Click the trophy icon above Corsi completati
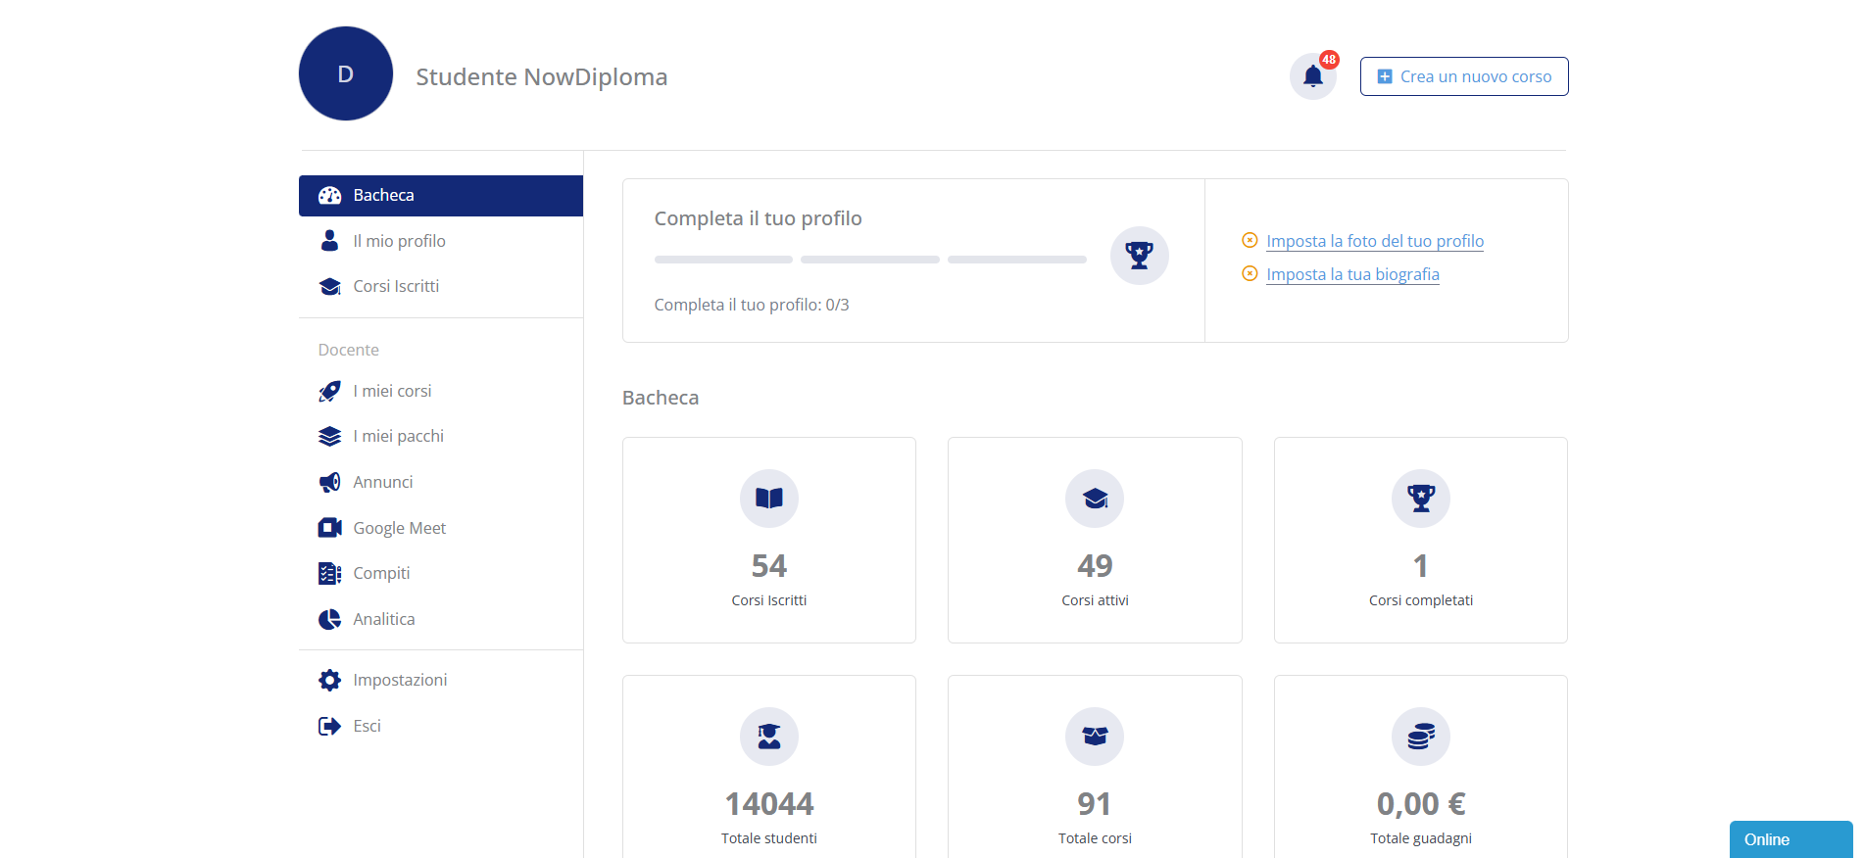 (x=1420, y=499)
